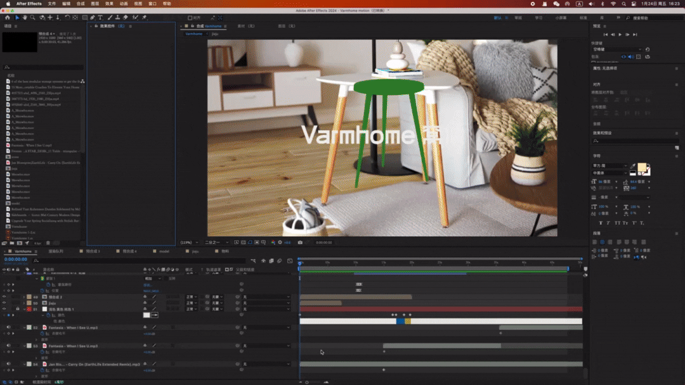The height and width of the screenshot is (385, 685).
Task: Click the Wi-Fi icon in menu bar
Action: (x=613, y=4)
